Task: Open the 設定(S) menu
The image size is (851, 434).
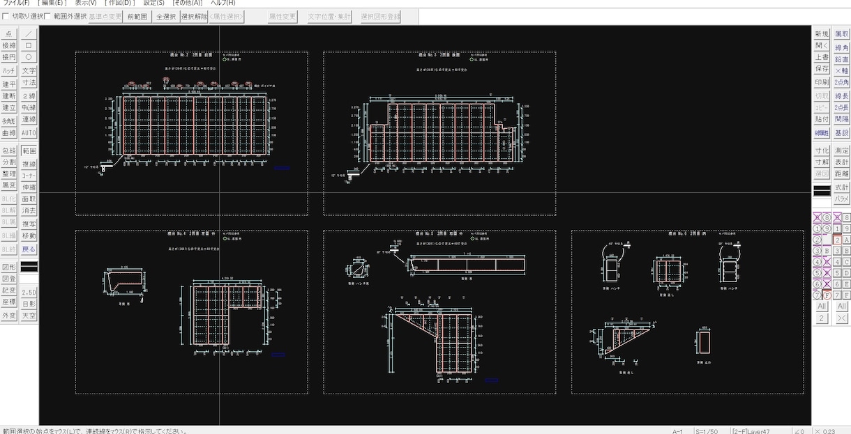Action: 154,3
